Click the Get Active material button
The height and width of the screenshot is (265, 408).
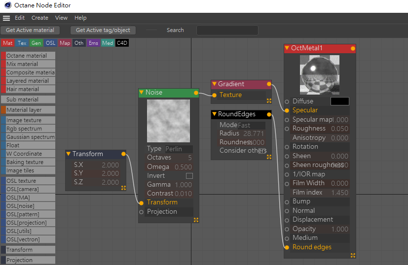point(30,30)
